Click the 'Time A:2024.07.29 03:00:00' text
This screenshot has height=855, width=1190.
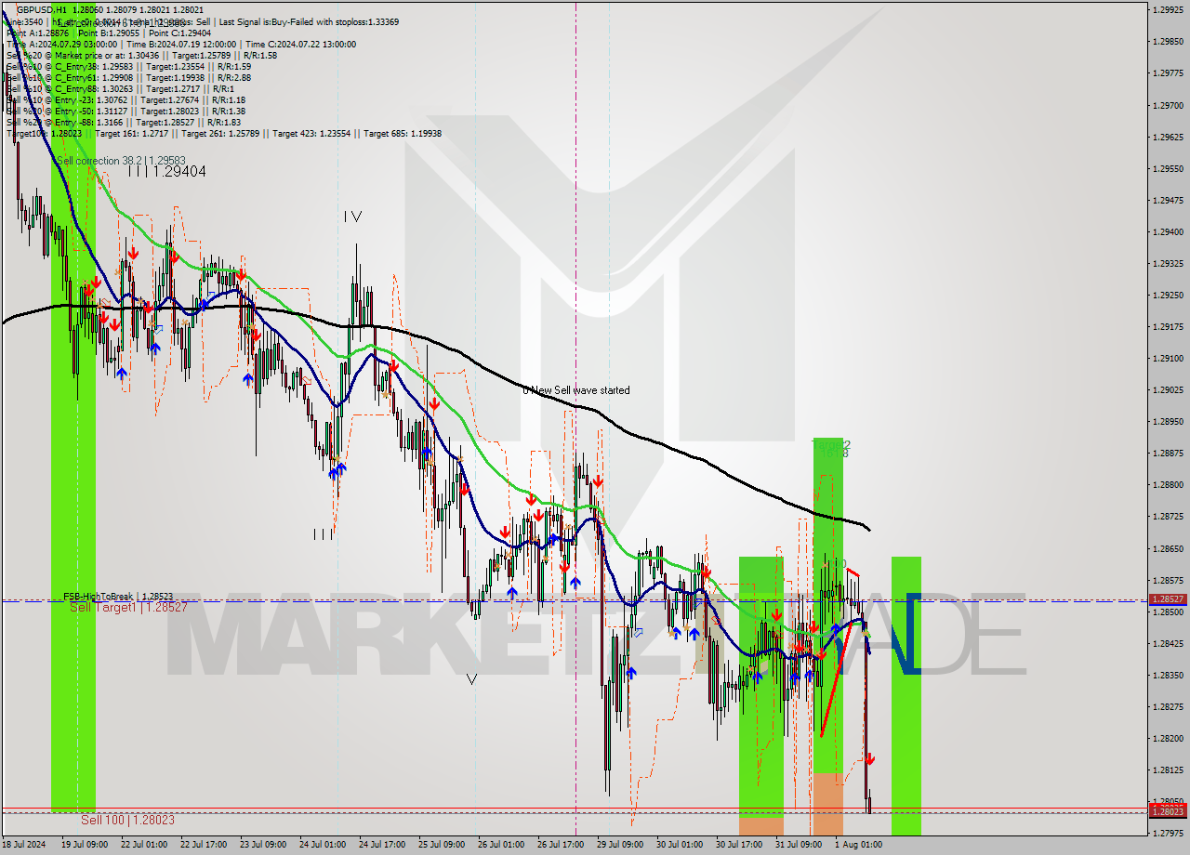click(61, 44)
